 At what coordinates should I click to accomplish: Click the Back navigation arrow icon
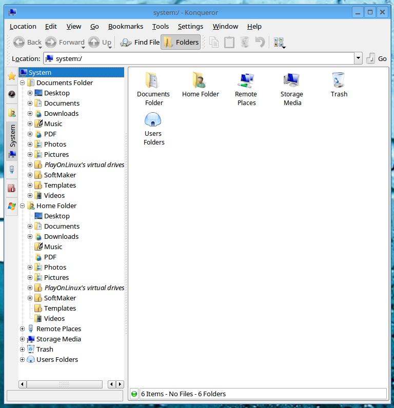pos(19,42)
